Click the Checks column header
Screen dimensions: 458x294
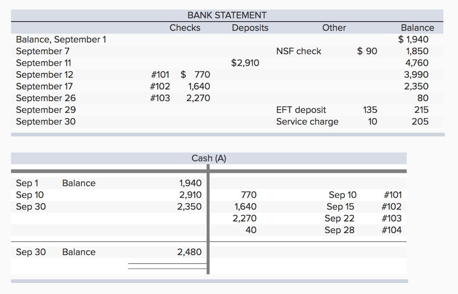[x=185, y=27]
